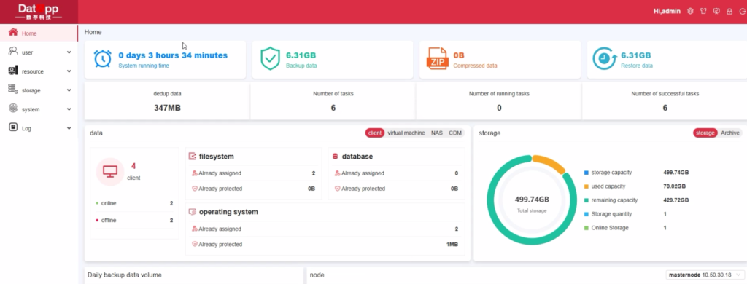
Task: Open the masternode 10.50.30.18 dropdown
Action: (x=705, y=275)
